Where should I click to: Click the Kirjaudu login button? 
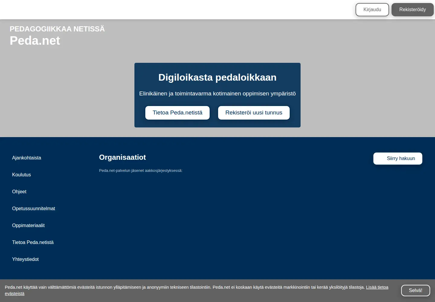pyautogui.click(x=372, y=10)
